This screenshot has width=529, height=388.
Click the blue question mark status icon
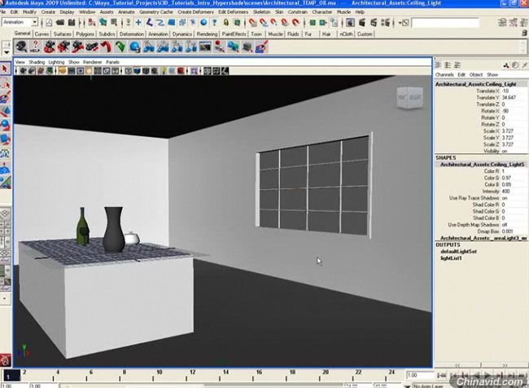point(214,23)
